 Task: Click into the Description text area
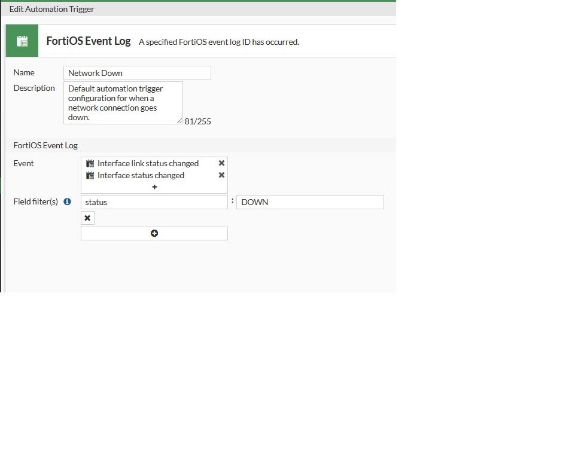(x=123, y=103)
